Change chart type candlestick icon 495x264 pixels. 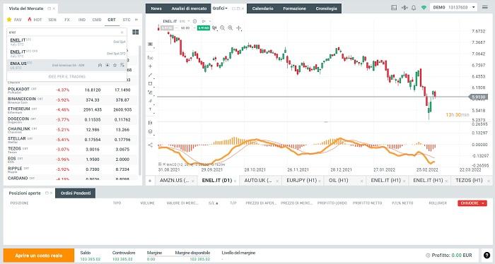[x=215, y=28]
